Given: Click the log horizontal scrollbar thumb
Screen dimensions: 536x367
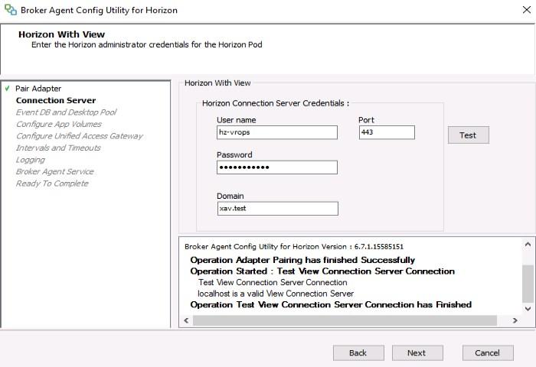Looking at the screenshot, I should 345,320.
